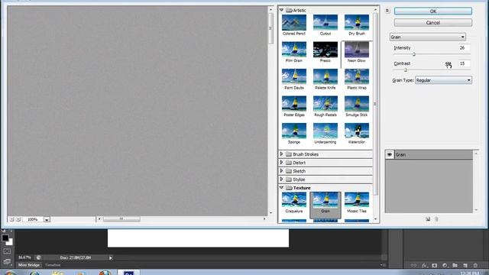Apply the Film Grain filter
Viewport: 489px width, 275px height.
click(x=293, y=50)
